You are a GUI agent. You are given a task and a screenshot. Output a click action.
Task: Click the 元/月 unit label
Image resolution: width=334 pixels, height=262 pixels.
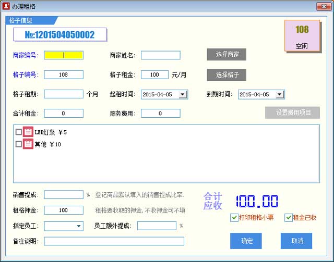(x=179, y=75)
